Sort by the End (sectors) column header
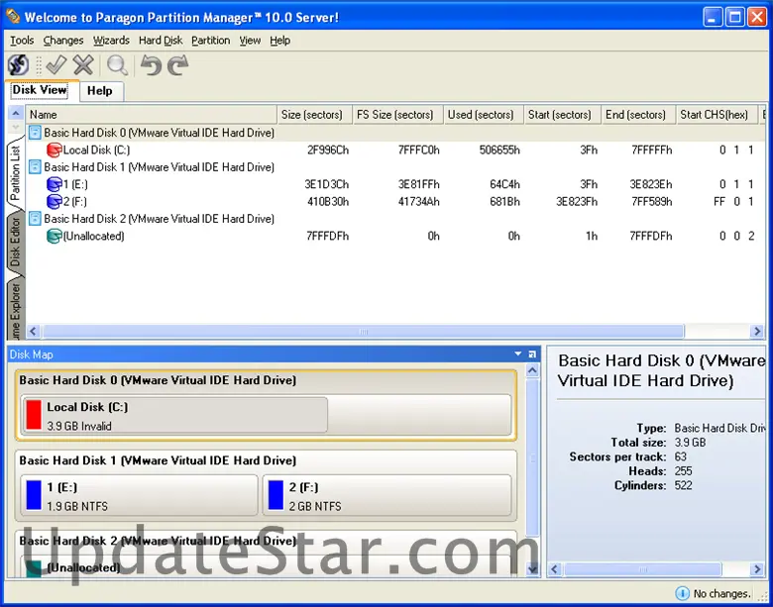Screen dimensions: 773x607 click(639, 114)
